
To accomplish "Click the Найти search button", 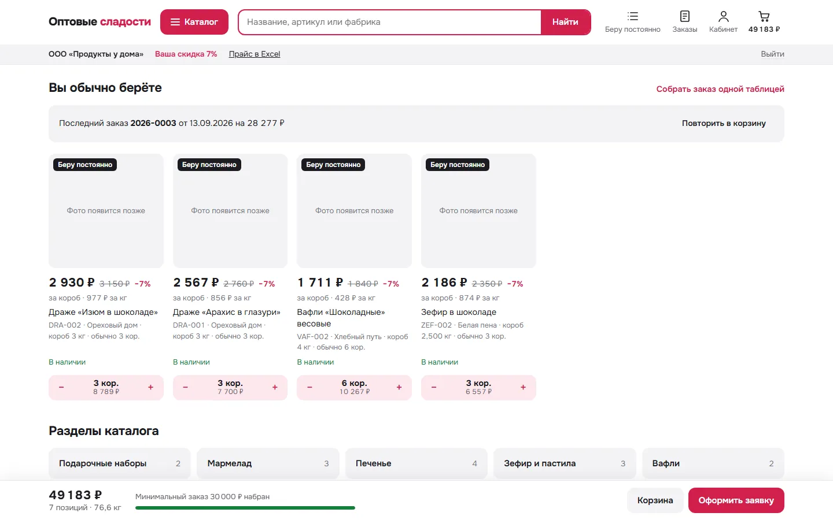I will [x=565, y=22].
